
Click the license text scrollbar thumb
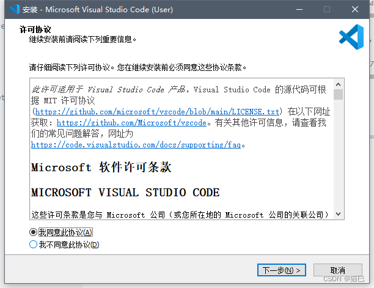pyautogui.click(x=338, y=95)
